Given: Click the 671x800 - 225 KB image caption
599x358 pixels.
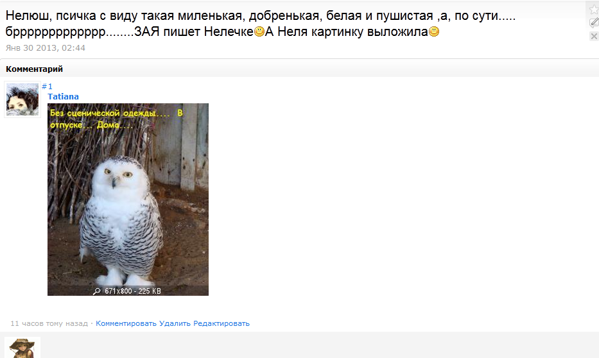Looking at the screenshot, I should [132, 291].
